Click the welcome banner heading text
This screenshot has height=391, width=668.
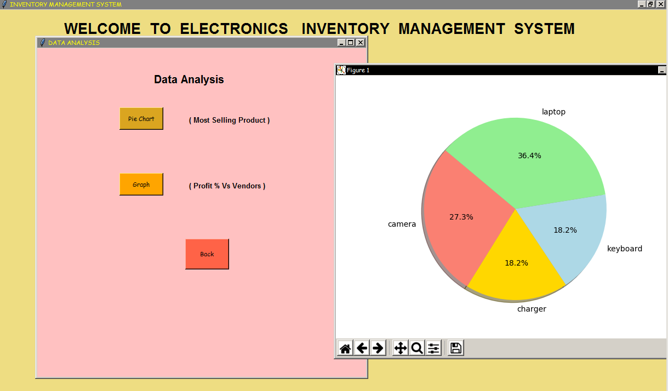pyautogui.click(x=319, y=28)
